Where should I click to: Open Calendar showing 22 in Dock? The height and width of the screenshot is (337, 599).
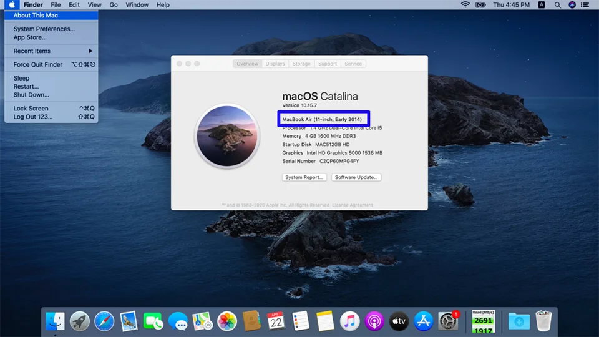[276, 321]
